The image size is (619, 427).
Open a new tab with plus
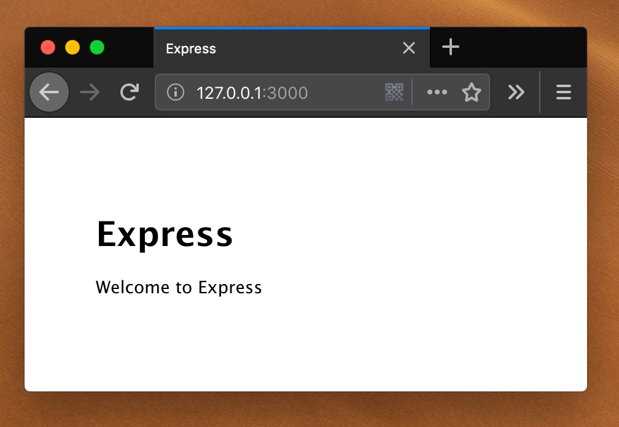point(451,47)
